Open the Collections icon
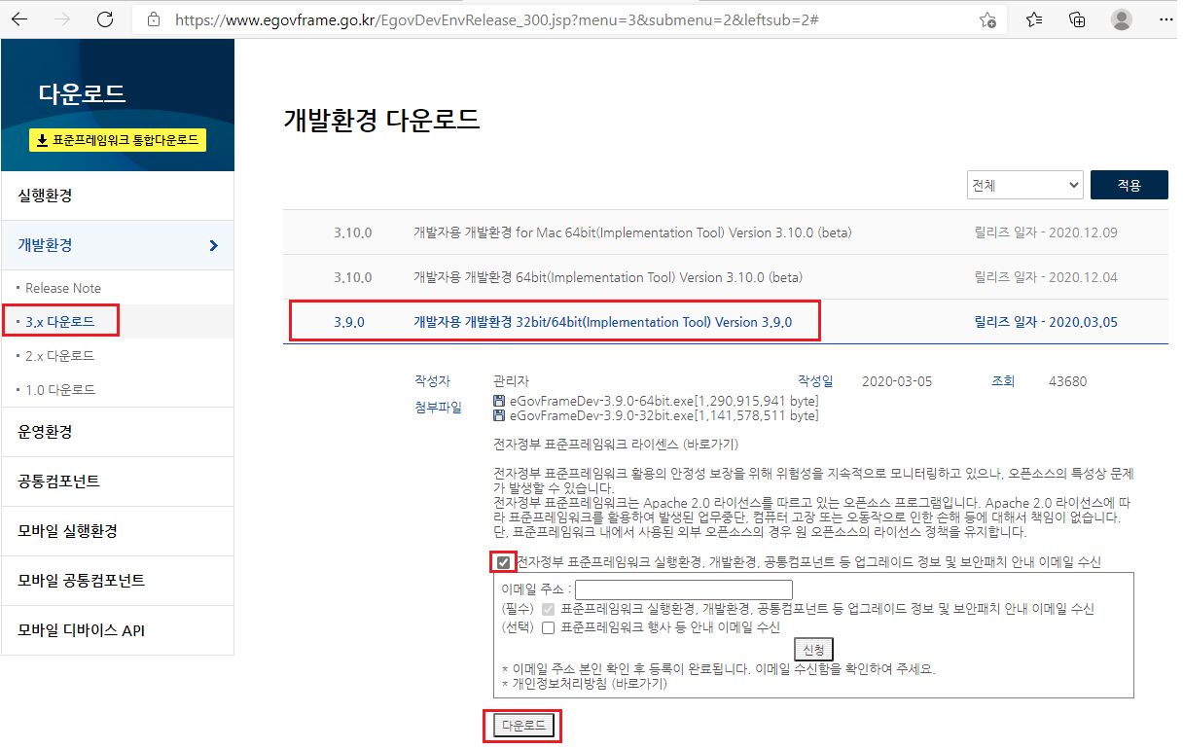The height and width of the screenshot is (749, 1183). [x=1077, y=19]
